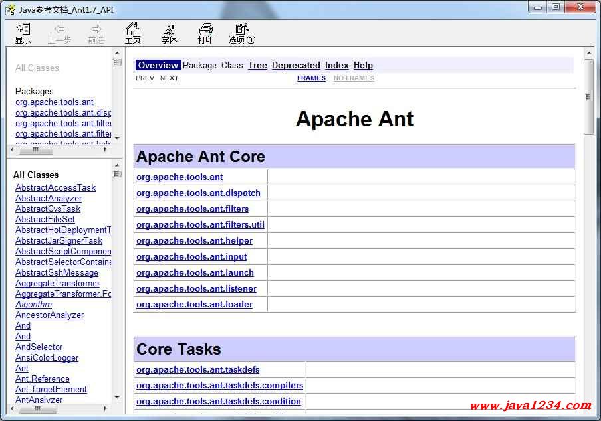
Task: Click the Packages pane horizontal scrollbar thumb
Action: [x=36, y=149]
